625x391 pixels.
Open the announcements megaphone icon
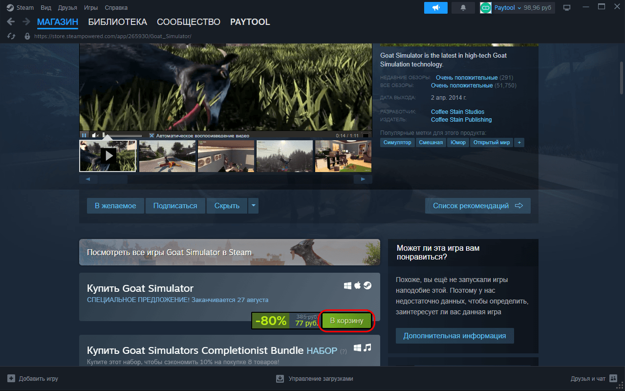(x=435, y=7)
